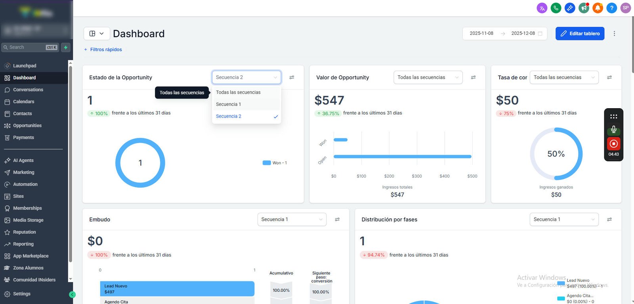Click the translate icon in top bar
The image size is (634, 304).
tap(542, 8)
